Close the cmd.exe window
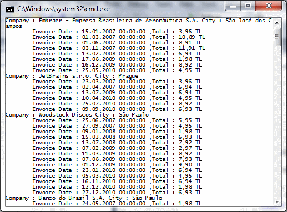Viewport: 287px width, 212px height. pos(269,6)
